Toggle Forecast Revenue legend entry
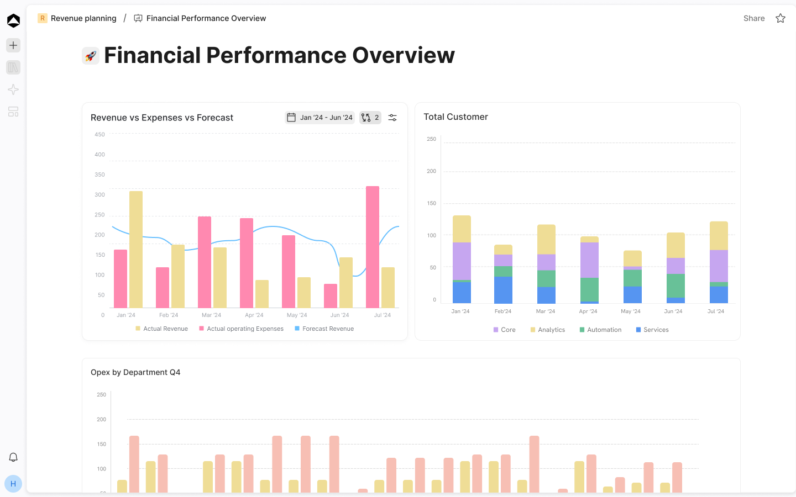The image size is (796, 497). click(x=324, y=329)
